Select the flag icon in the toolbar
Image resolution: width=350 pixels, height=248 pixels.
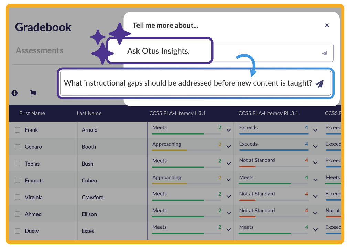tap(33, 93)
